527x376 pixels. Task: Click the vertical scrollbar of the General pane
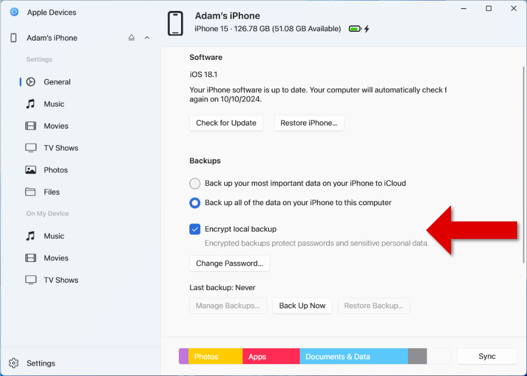click(523, 165)
